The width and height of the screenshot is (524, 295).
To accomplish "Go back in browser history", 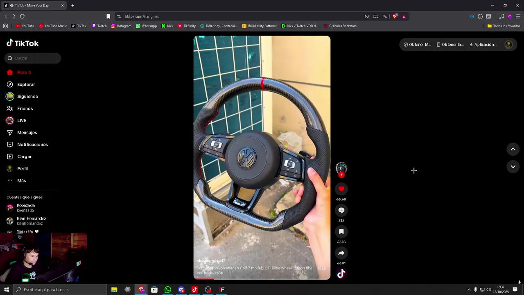I will click(x=6, y=16).
